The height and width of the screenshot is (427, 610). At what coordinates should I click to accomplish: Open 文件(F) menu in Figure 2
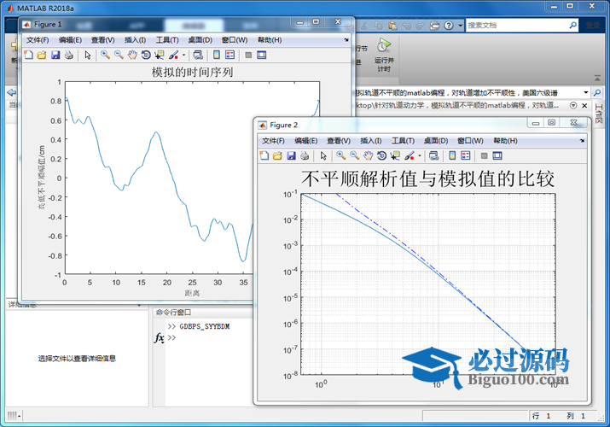coord(273,141)
